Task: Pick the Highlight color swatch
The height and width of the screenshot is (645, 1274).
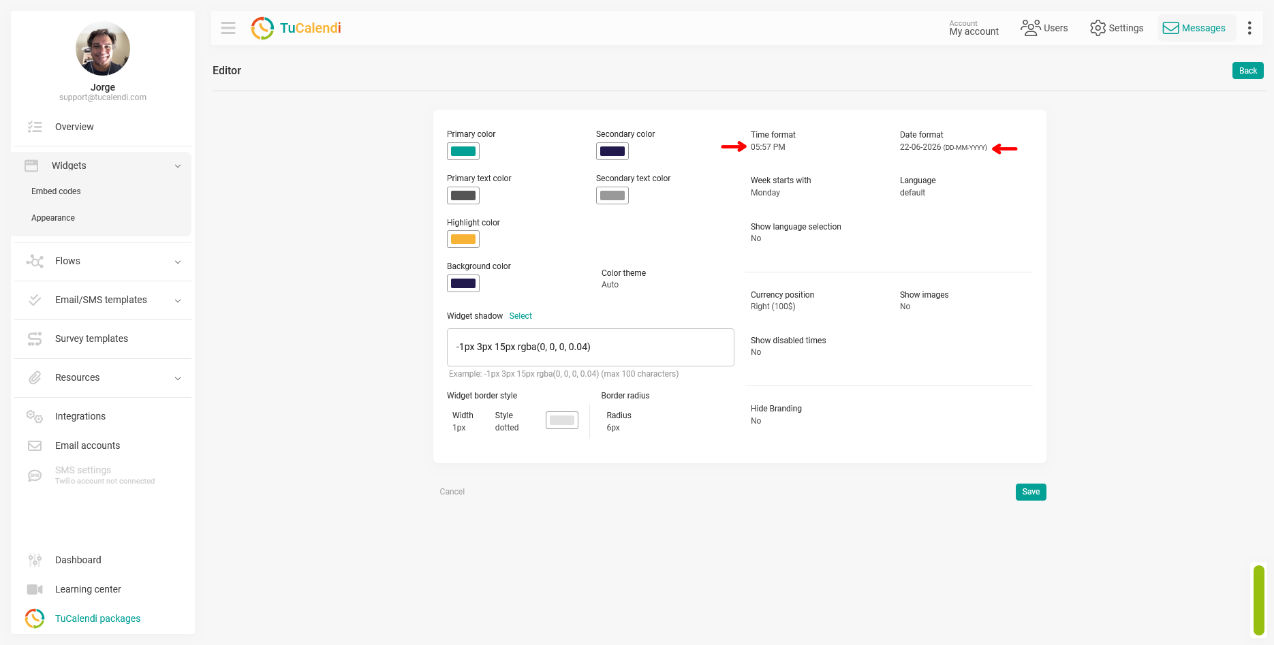Action: pyautogui.click(x=463, y=239)
